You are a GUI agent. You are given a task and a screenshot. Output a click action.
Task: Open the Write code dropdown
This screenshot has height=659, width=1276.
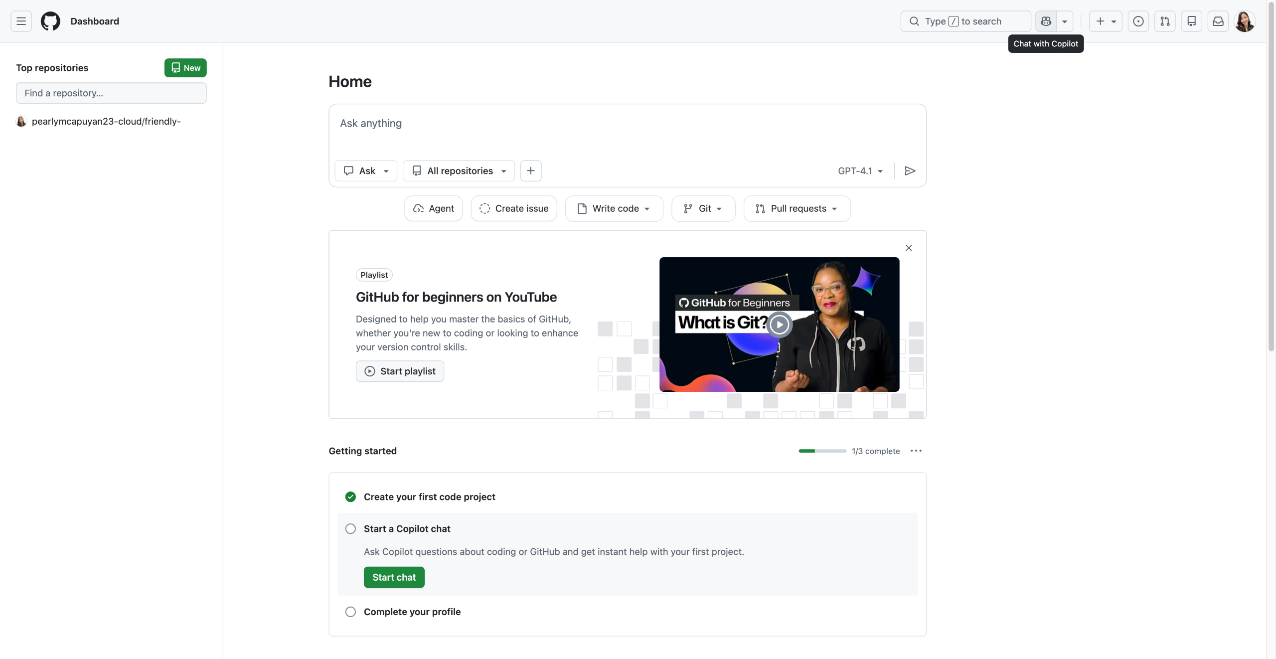pos(614,209)
